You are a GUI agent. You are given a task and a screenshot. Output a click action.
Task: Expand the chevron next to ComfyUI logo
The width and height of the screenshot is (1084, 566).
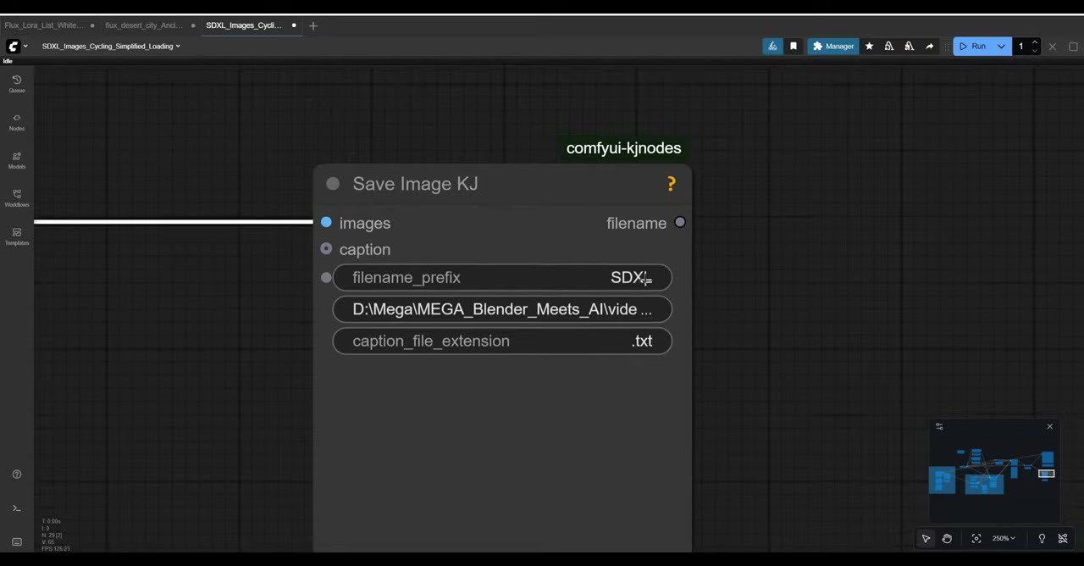coord(25,47)
